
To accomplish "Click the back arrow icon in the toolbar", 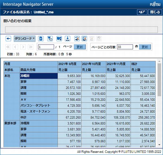I will [x=8, y=39].
